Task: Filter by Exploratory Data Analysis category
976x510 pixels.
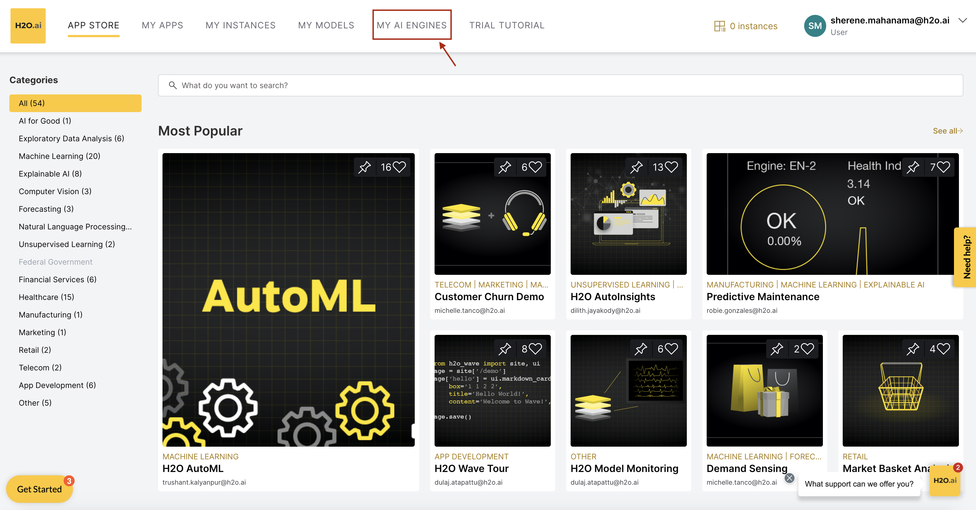Action: [x=72, y=138]
